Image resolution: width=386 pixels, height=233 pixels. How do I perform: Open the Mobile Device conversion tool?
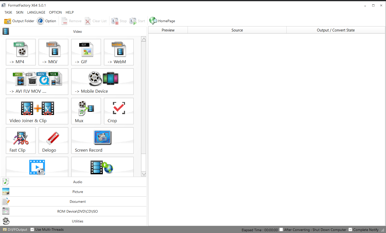click(x=102, y=82)
